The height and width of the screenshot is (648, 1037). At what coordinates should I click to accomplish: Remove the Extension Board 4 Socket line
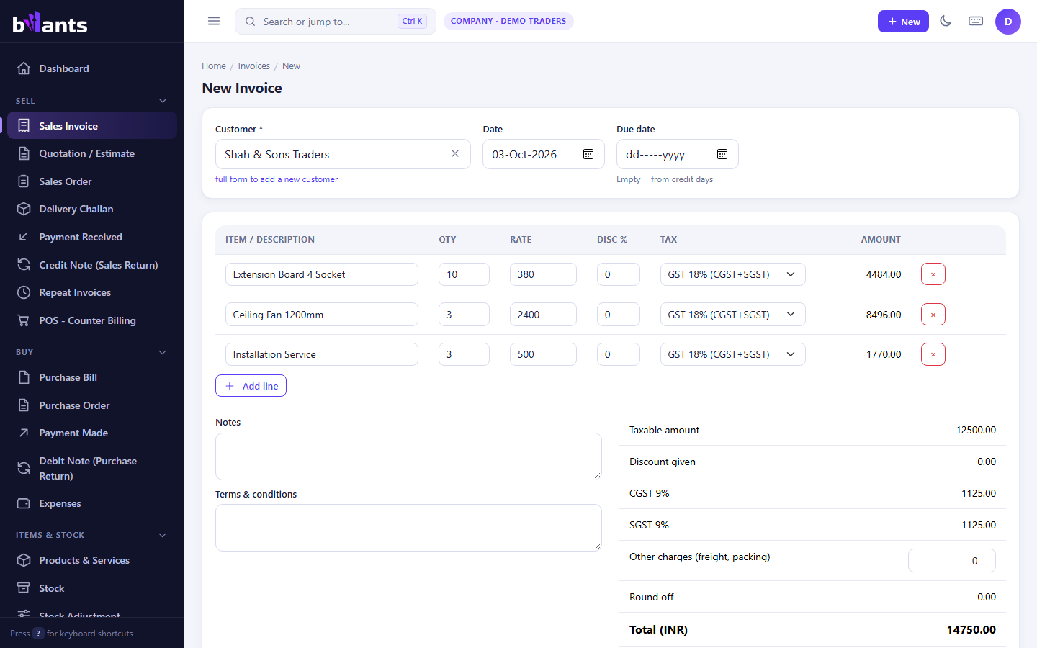pos(933,274)
